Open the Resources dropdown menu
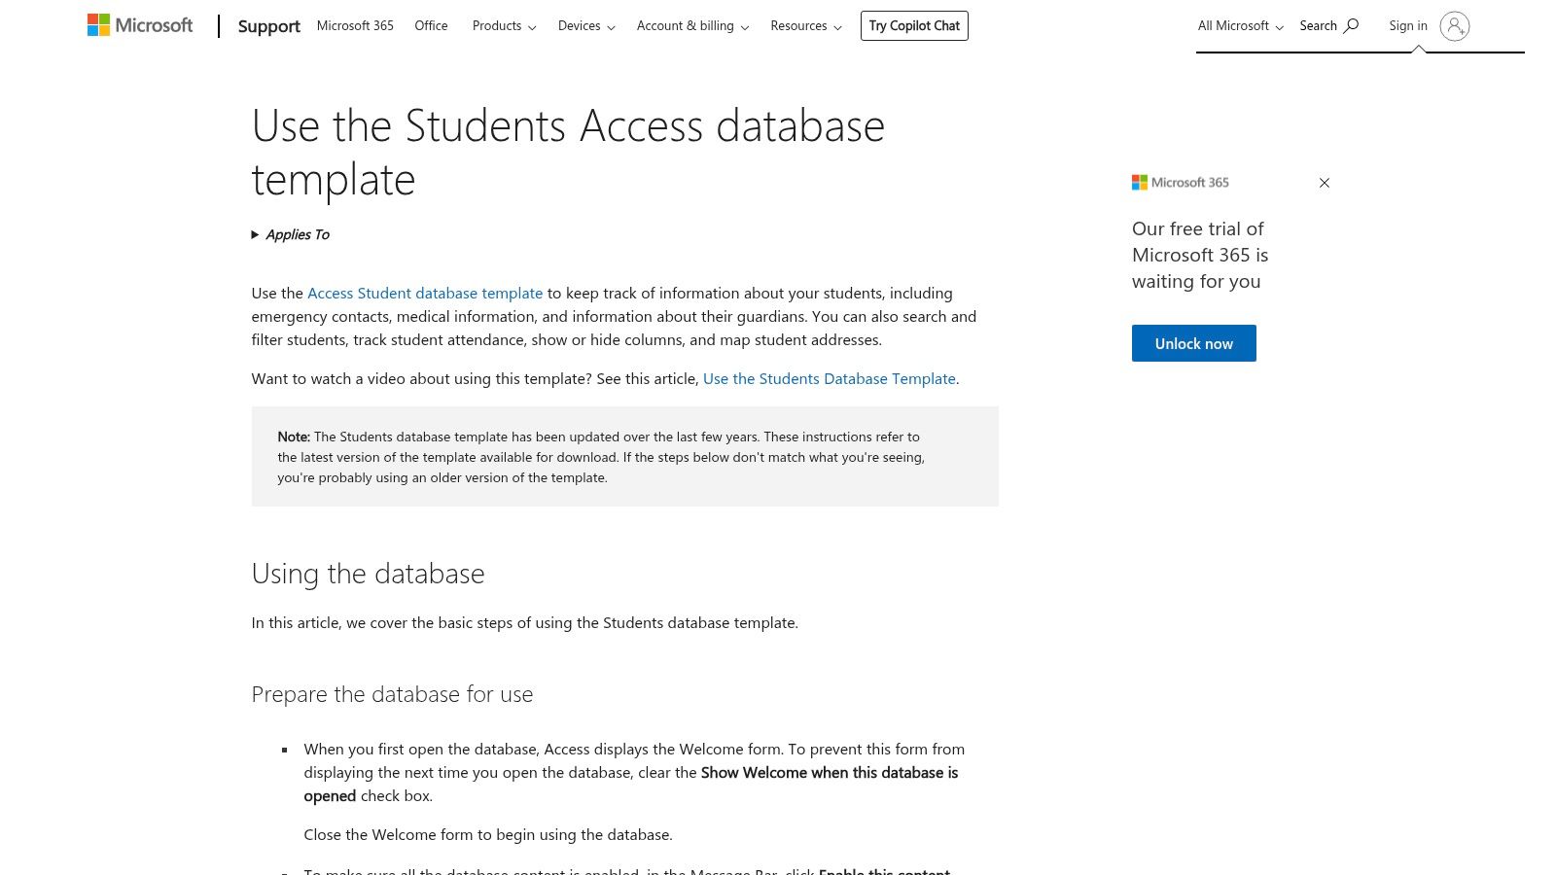The height and width of the screenshot is (875, 1556). tap(805, 26)
